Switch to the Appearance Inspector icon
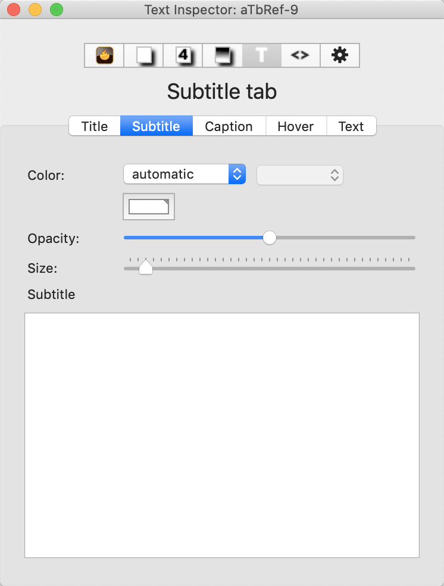The image size is (444, 586). click(x=221, y=55)
